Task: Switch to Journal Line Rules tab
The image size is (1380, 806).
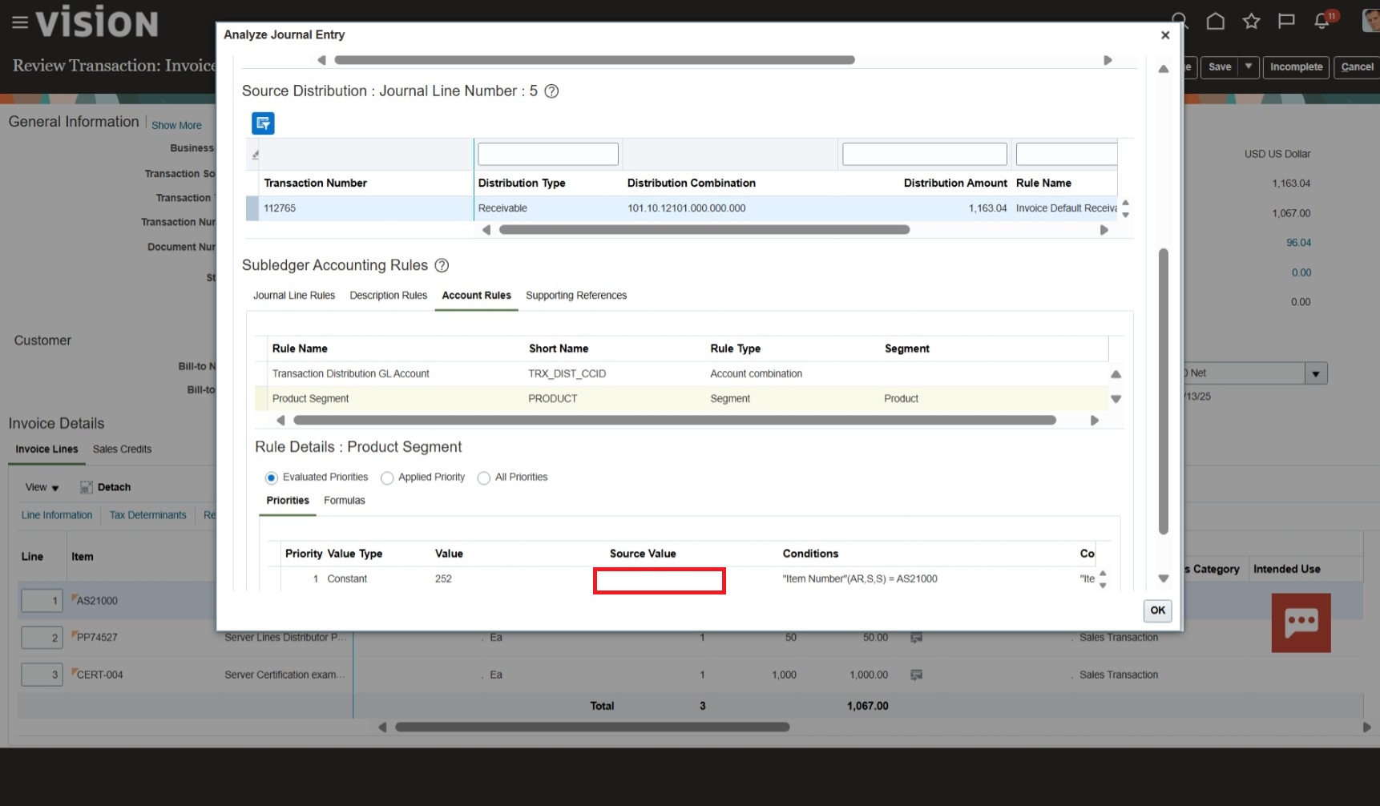Action: tap(294, 296)
